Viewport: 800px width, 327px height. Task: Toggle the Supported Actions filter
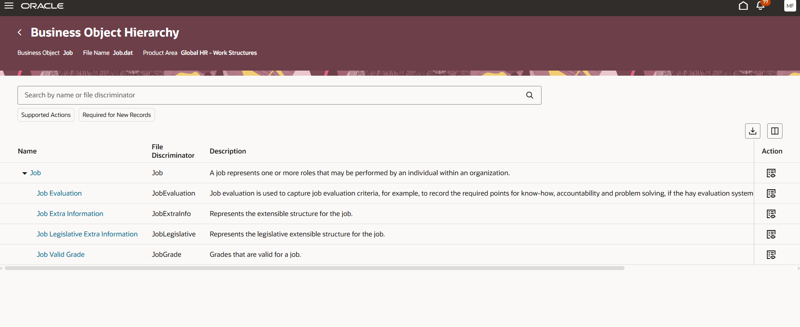tap(46, 114)
